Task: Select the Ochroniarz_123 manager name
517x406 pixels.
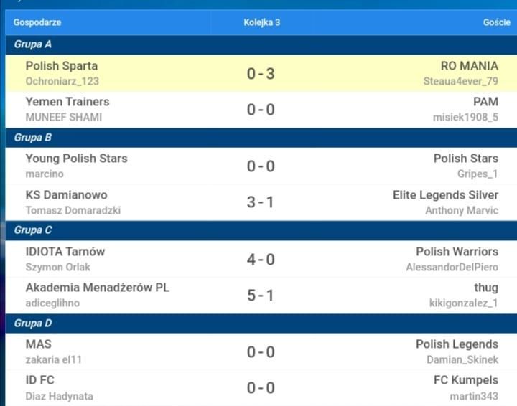Action: pos(62,81)
